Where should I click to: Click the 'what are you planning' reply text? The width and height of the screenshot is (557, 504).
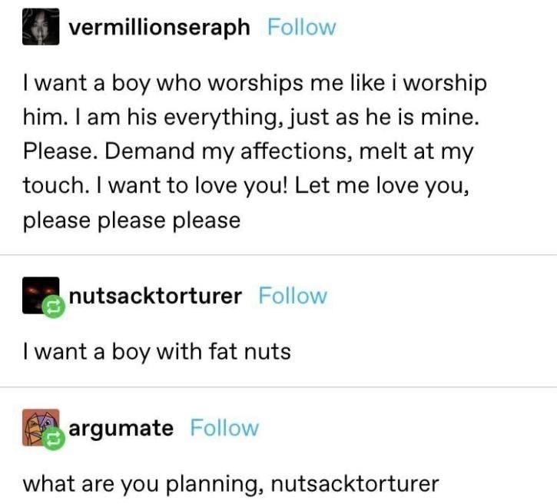click(x=146, y=484)
